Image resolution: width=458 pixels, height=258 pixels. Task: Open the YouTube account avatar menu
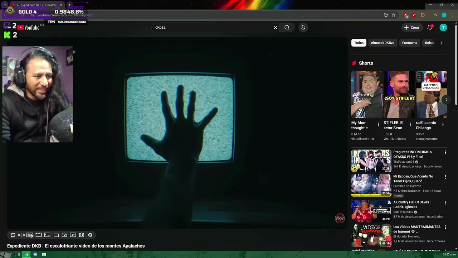coord(443,28)
